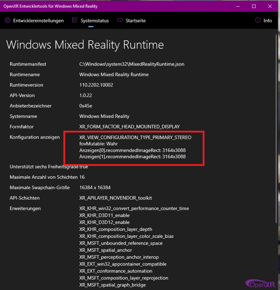280x290 pixels.
Task: Select XR_KHR_composition_layer_color_scale_bias extension
Action: [127, 236]
